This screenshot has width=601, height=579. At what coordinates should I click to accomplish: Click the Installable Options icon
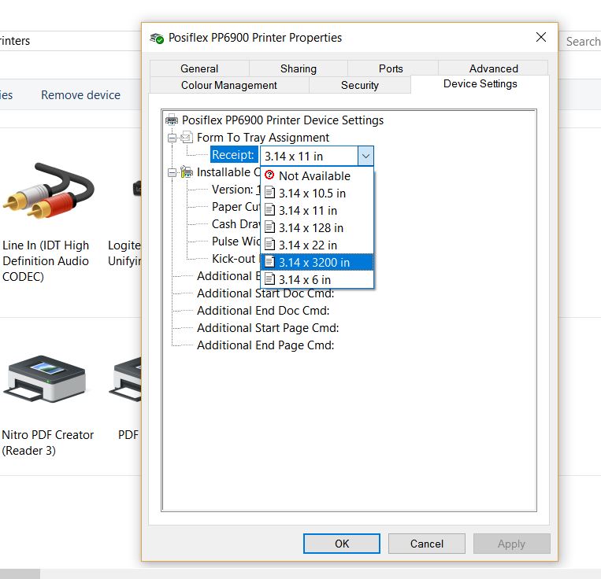coord(187,171)
